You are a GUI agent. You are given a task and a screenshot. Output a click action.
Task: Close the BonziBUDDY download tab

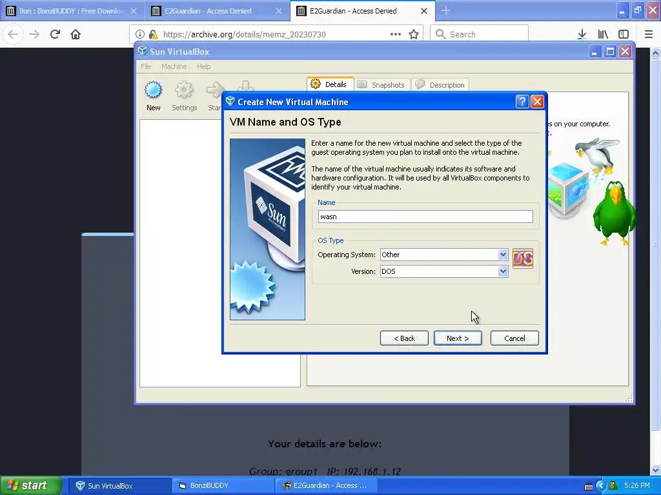point(134,11)
